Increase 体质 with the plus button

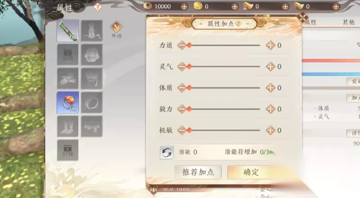click(x=270, y=88)
